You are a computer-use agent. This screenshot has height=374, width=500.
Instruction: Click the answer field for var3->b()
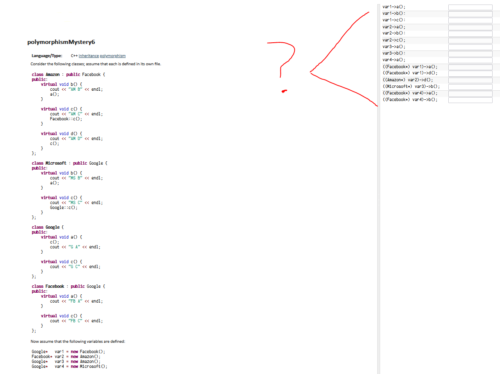[x=470, y=53]
